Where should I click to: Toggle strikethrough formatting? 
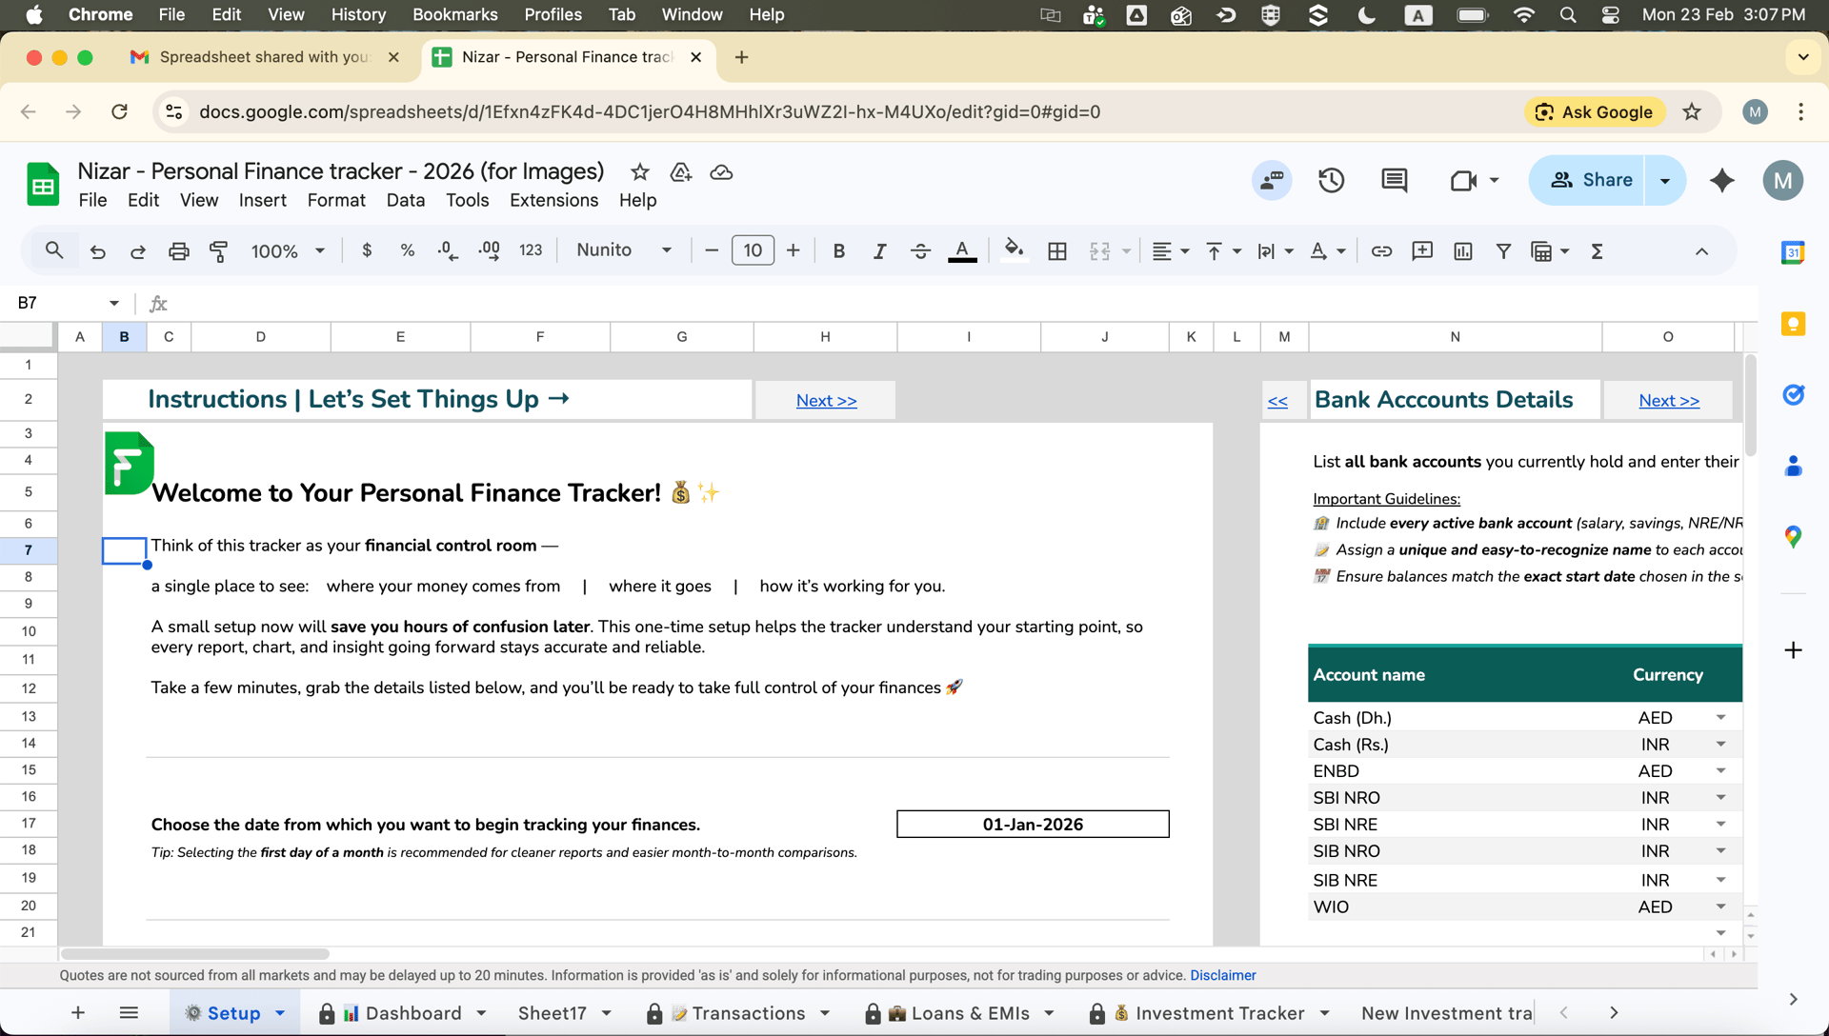[919, 251]
